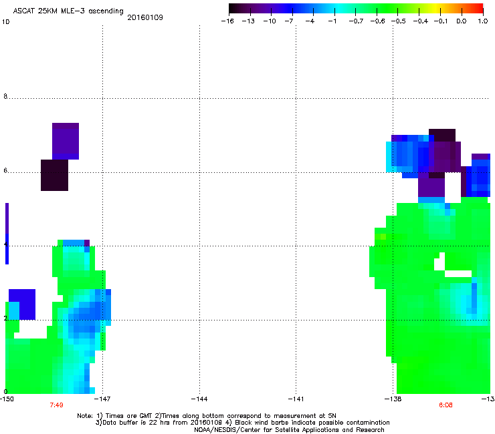Click latitude axis label 10
495x434 pixels.
click(x=5, y=22)
